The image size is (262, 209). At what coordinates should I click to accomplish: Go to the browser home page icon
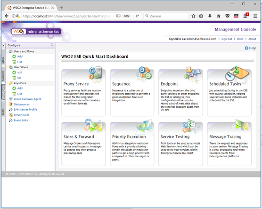(x=219, y=16)
